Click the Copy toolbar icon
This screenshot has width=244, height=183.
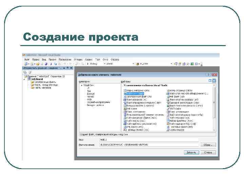point(55,64)
